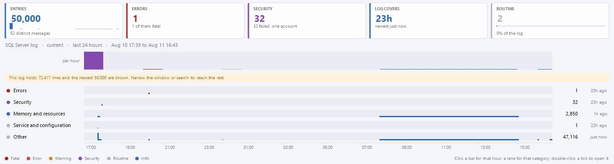
Task: Select the Errors lane label
Action: 20,90
